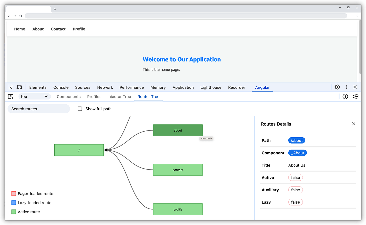
Task: Click the Angular inspect component icon
Action: pyautogui.click(x=11, y=97)
